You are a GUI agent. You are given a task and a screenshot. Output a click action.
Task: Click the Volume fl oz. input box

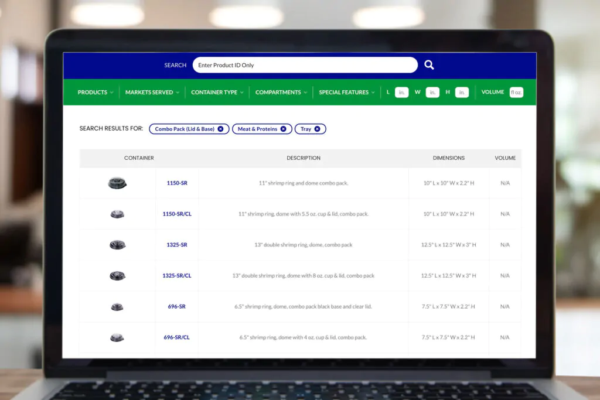(x=516, y=93)
